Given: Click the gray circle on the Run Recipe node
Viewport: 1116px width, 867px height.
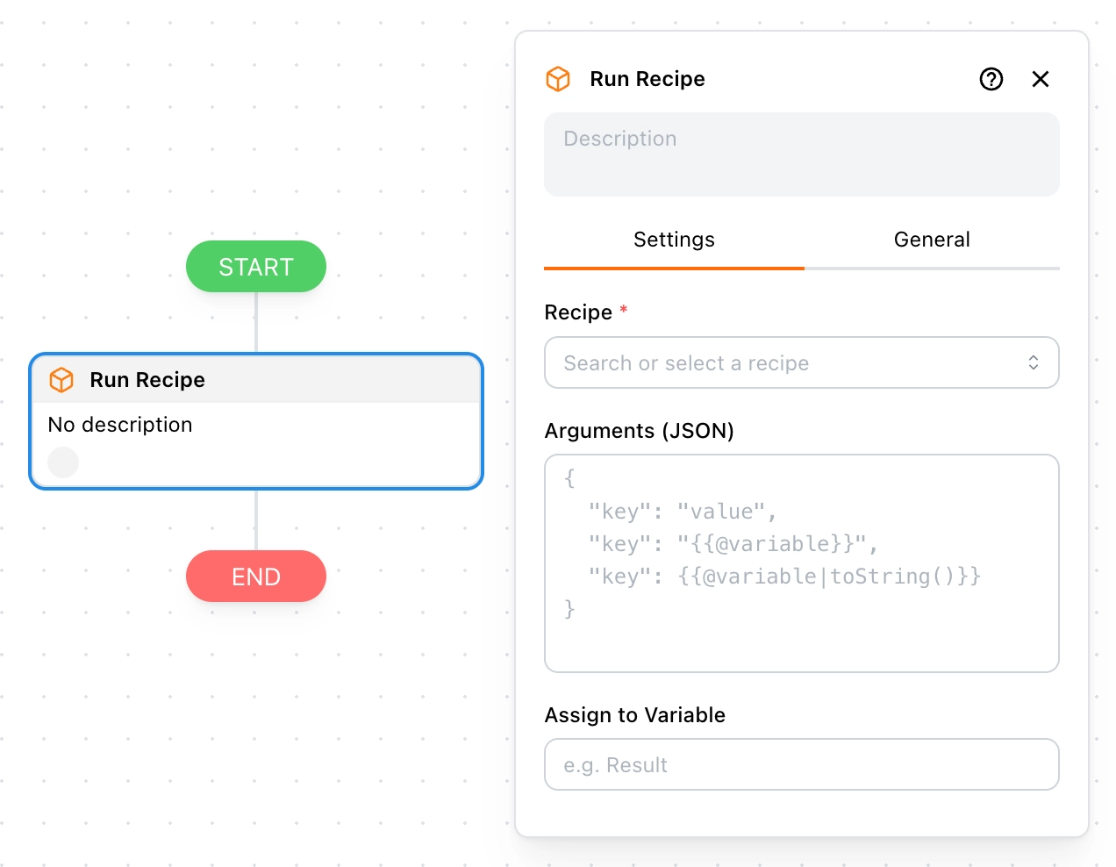Looking at the screenshot, I should point(63,462).
